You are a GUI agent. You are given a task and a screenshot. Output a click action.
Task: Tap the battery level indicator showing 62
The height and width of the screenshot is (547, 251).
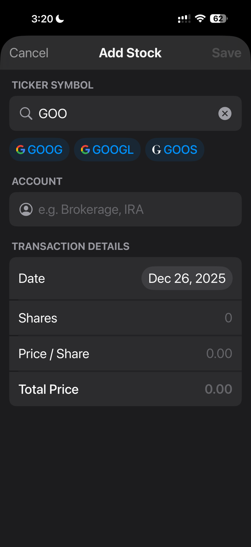[218, 18]
